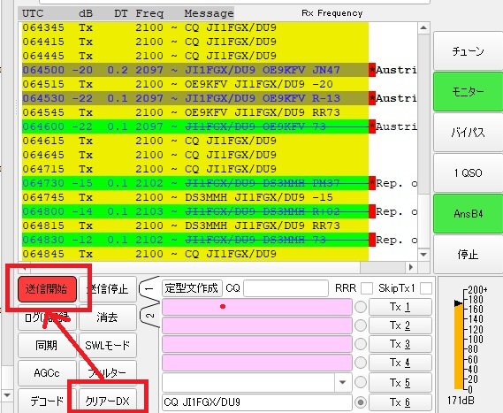Toggle the green AnsB4 button
The image size is (503, 413).
point(468,214)
